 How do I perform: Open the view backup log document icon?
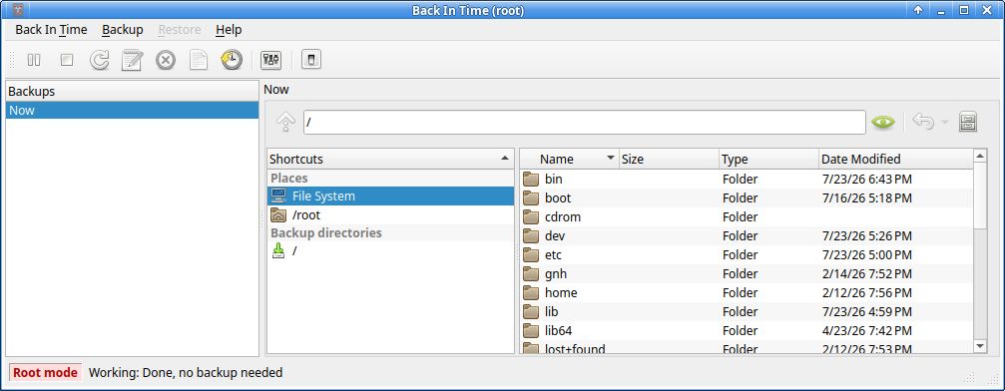198,60
